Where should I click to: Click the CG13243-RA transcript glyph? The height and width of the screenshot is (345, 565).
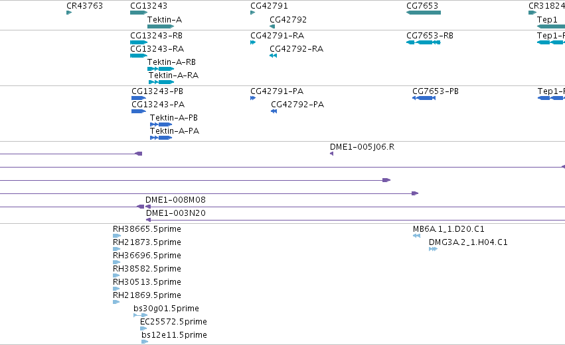tap(139, 56)
